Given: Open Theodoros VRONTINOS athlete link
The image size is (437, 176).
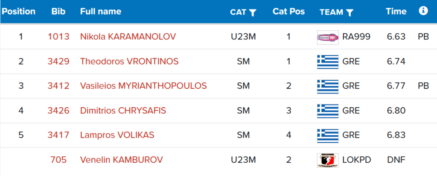Looking at the screenshot, I should click(129, 61).
